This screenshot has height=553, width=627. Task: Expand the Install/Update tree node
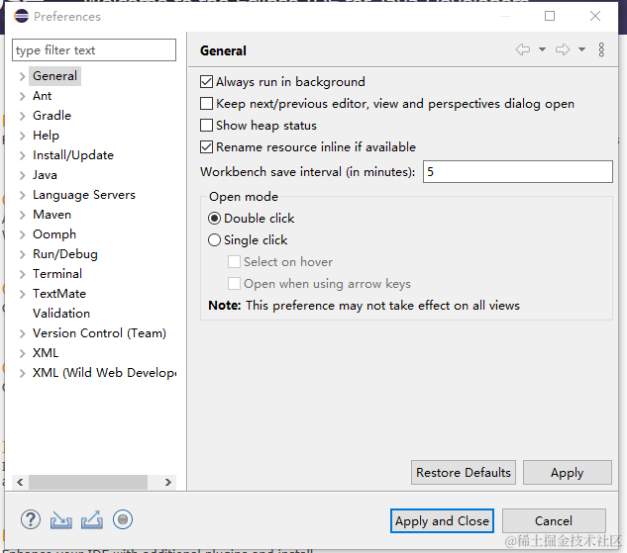[x=23, y=155]
